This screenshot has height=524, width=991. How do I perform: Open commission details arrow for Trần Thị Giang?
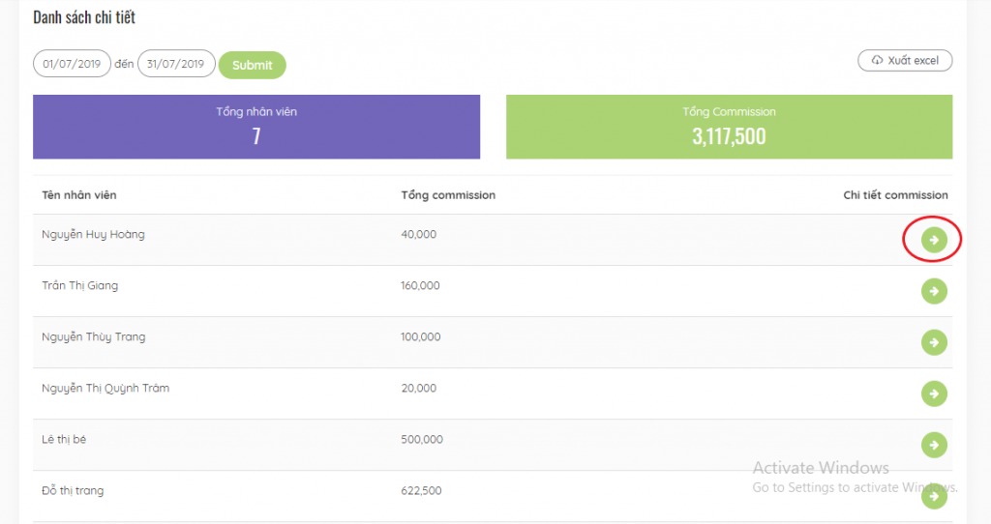point(934,291)
